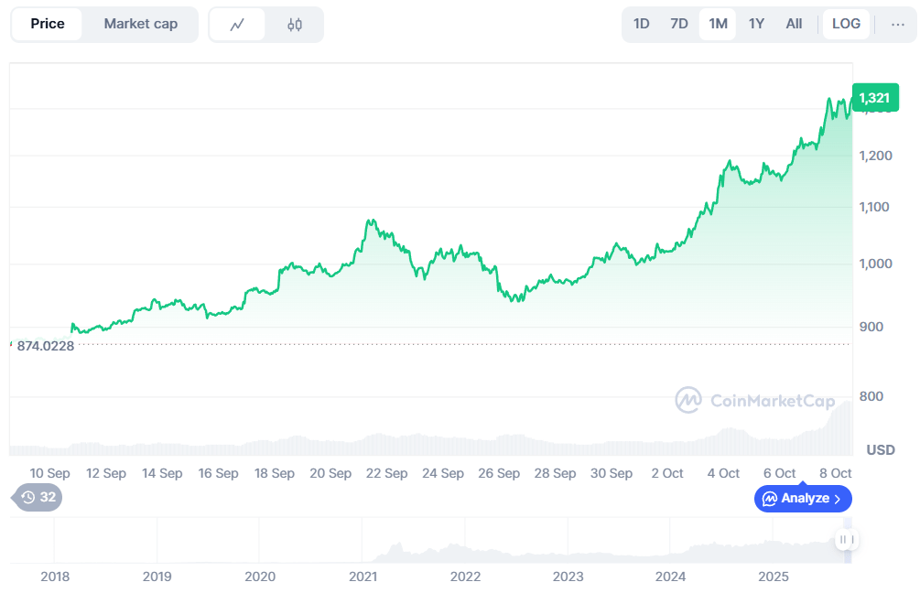920x593 pixels.
Task: Enable logarithmic scale with LOG toggle
Action: pyautogui.click(x=845, y=24)
